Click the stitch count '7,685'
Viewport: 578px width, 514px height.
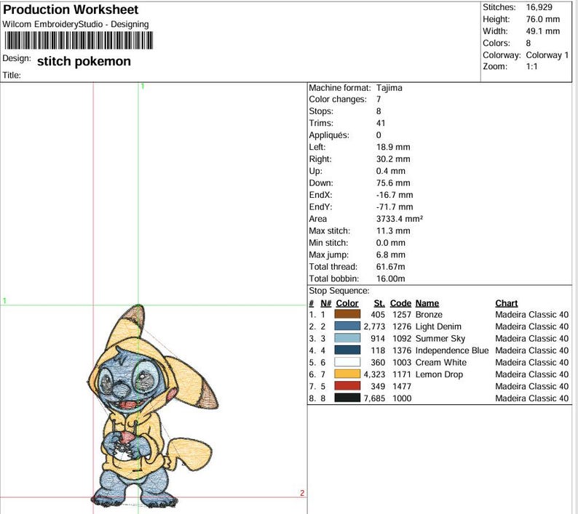coord(374,398)
